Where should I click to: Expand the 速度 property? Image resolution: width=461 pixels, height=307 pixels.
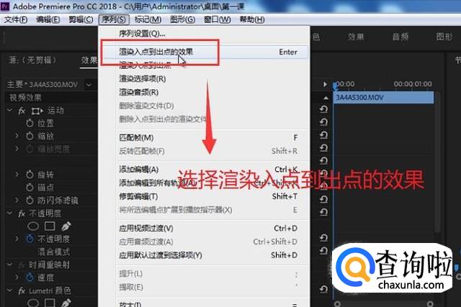click(x=17, y=277)
